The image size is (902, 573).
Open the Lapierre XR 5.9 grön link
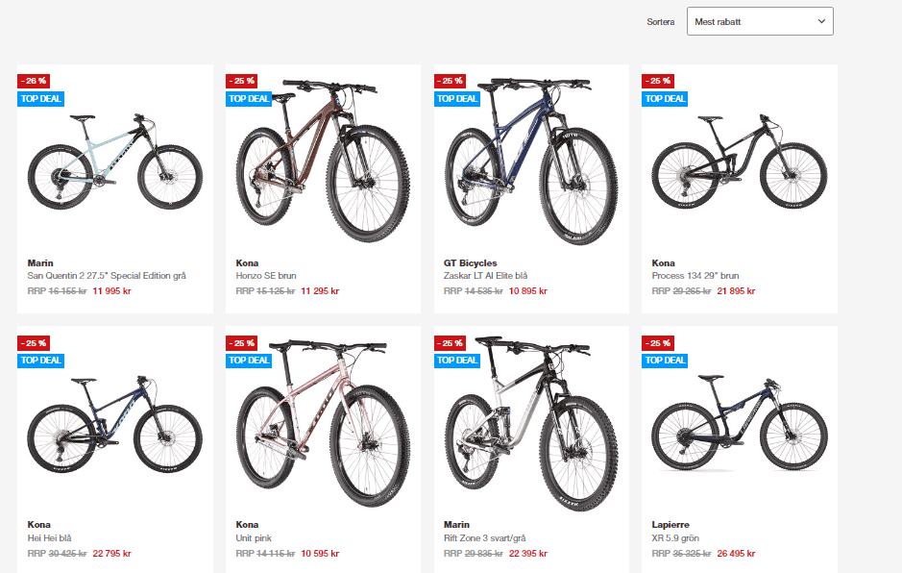pyautogui.click(x=675, y=537)
